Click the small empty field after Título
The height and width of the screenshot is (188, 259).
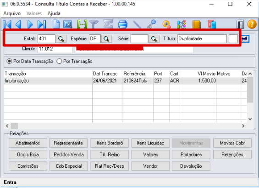click(233, 39)
